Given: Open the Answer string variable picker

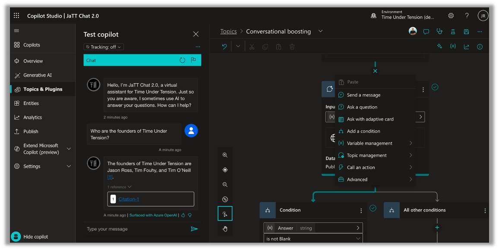Looking at the screenshot, I should (x=313, y=228).
